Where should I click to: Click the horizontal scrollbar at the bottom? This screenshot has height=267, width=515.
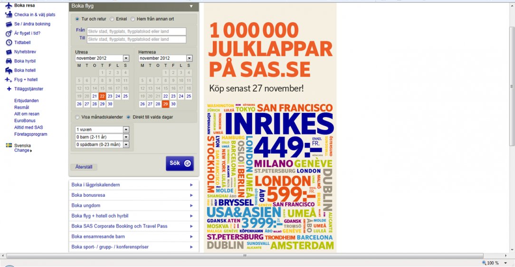(x=245, y=256)
